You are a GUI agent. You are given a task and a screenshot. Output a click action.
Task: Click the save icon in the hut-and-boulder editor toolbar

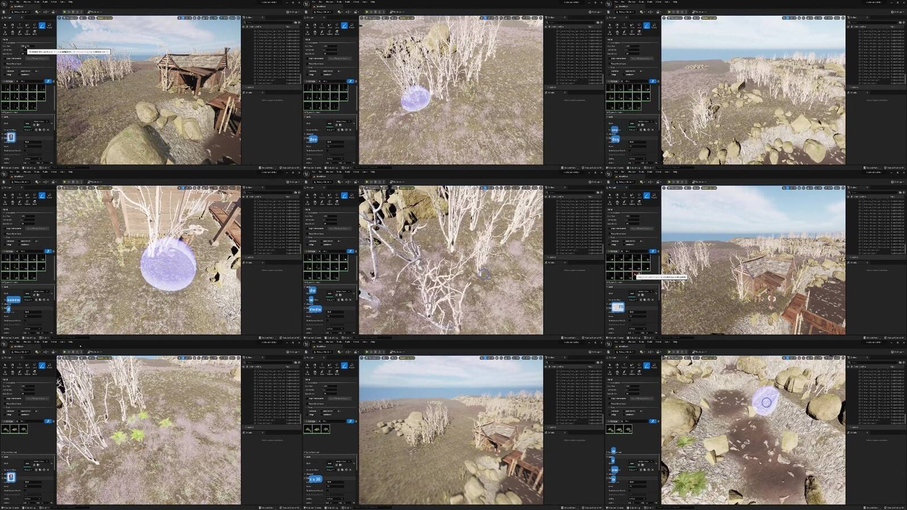click(x=4, y=12)
